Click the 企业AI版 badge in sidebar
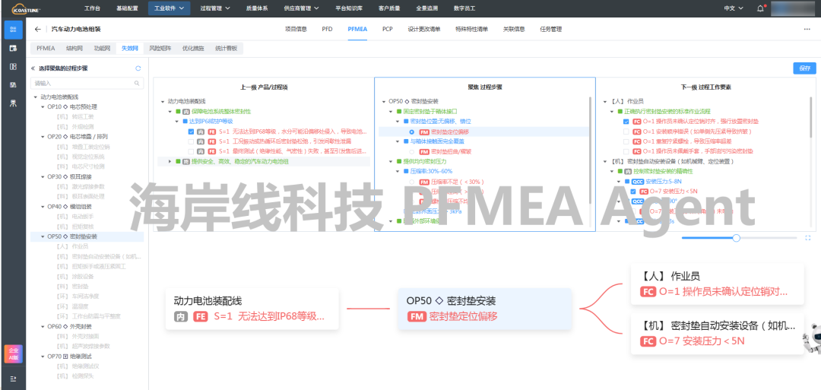821x390 pixels. pos(13,354)
